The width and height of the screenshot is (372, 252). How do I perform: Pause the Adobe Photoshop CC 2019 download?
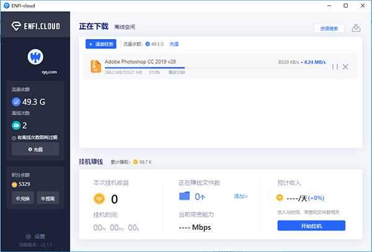(x=335, y=67)
